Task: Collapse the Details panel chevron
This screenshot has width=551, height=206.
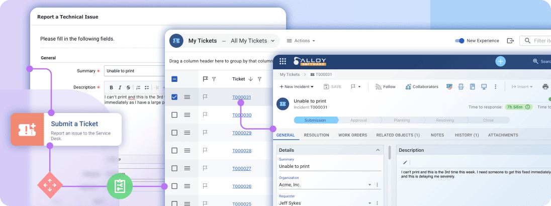Action: 378,150
